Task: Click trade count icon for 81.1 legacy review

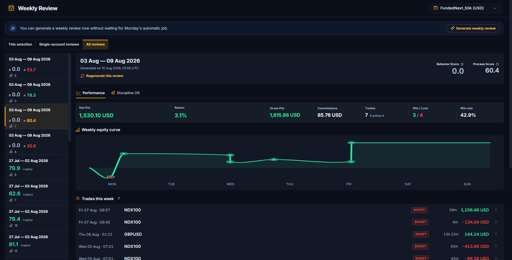Action: click(11, 251)
